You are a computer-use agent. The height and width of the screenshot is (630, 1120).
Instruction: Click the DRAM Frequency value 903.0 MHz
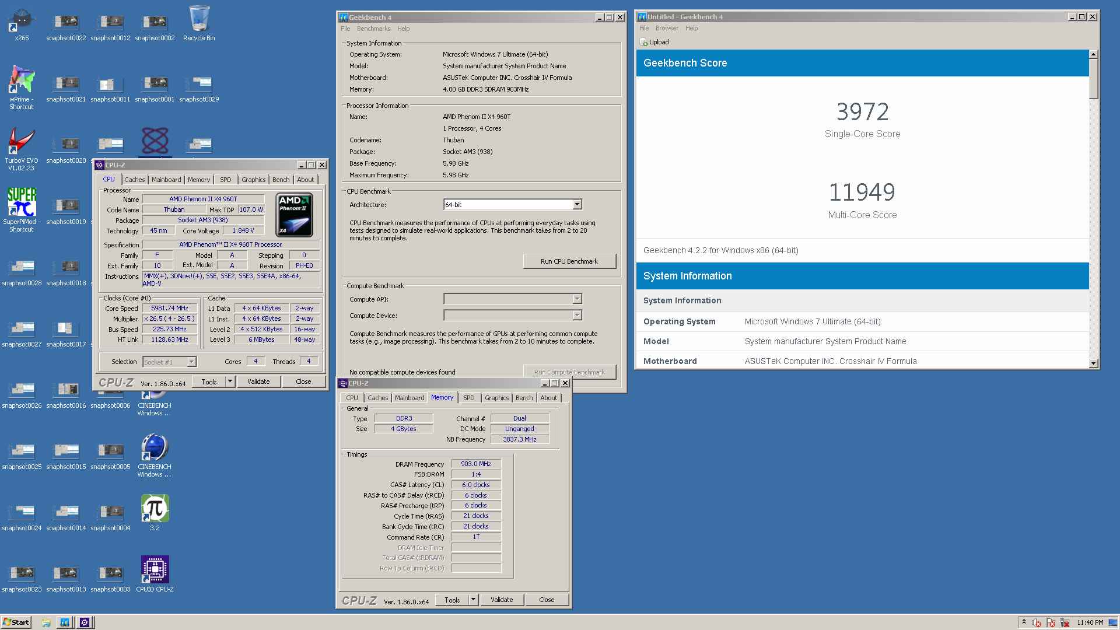point(476,464)
